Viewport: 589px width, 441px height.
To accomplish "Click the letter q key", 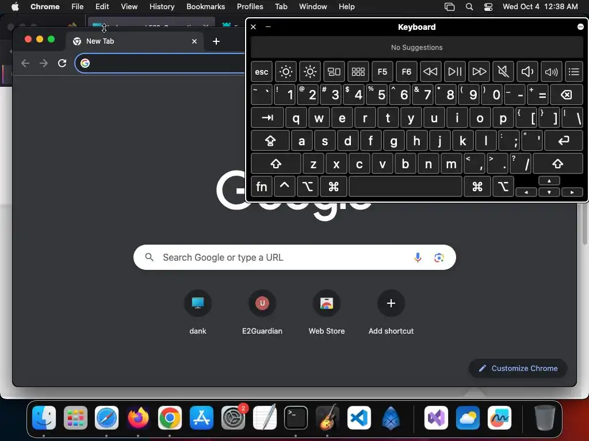I will [296, 118].
